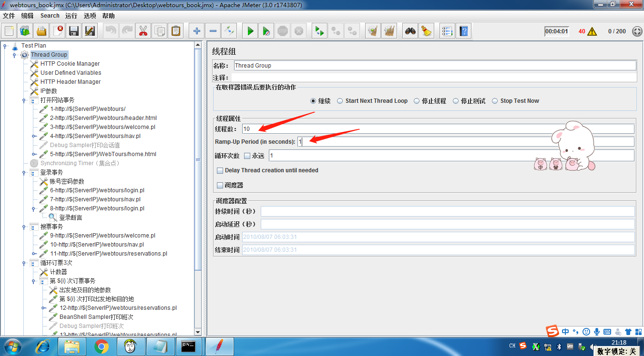Collapse the 打开网站事务 node
Screen dimensions: 644x356
(x=24, y=100)
